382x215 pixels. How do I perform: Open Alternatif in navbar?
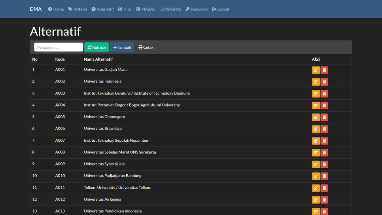102,9
